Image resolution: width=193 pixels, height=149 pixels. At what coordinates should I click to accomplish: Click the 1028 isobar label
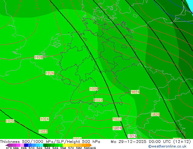click(x=39, y=57)
